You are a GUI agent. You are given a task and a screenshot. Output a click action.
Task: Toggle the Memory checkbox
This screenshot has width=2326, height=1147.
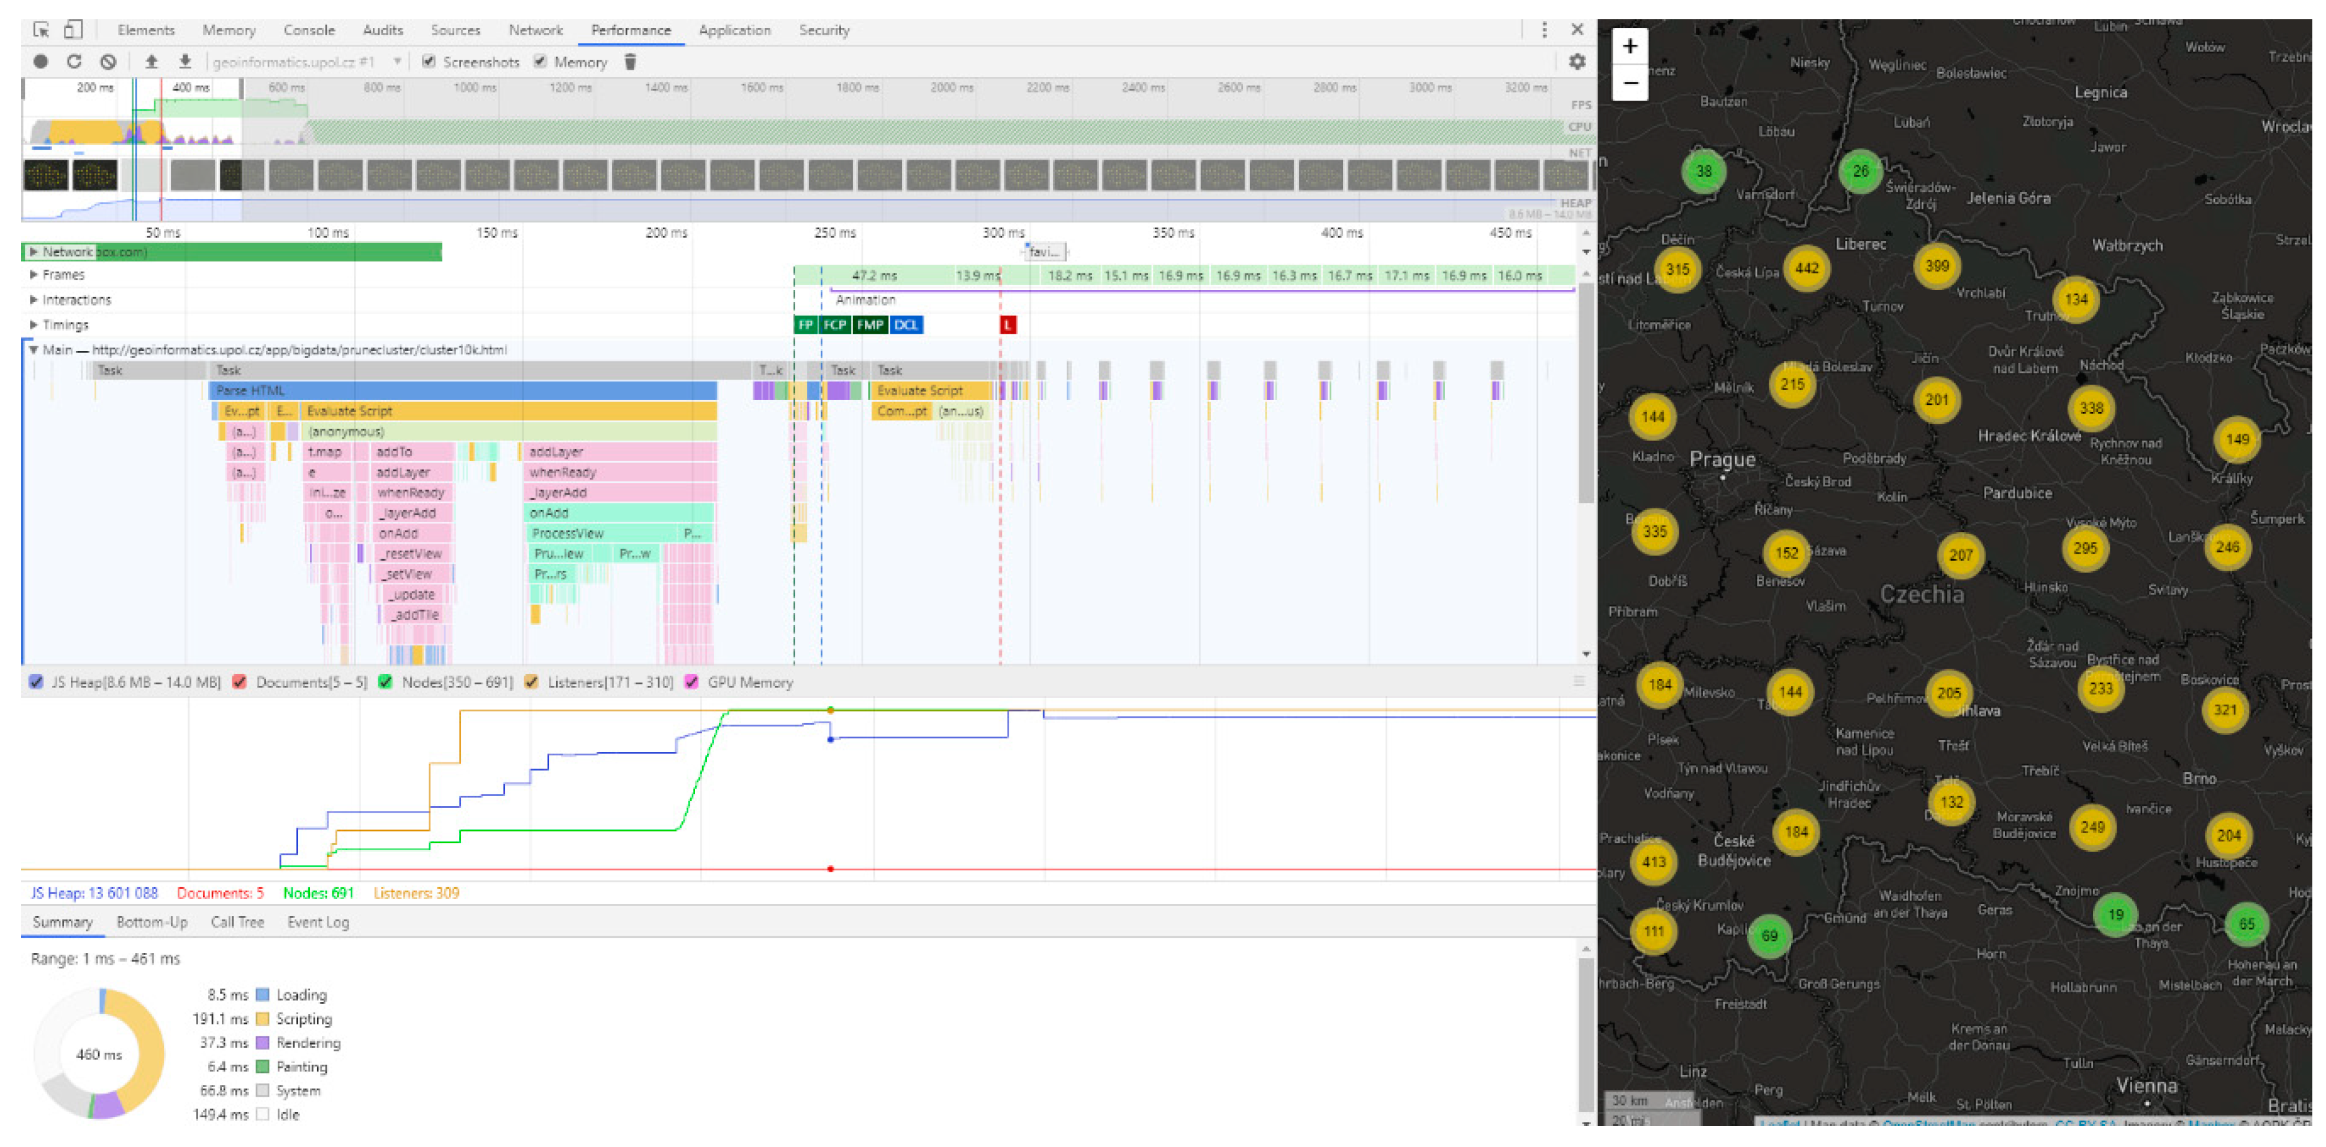point(540,62)
